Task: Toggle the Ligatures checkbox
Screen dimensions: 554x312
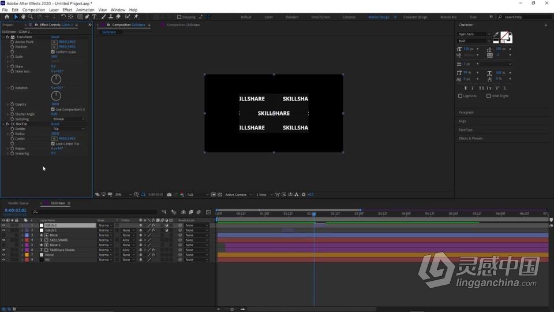Action: tap(460, 96)
